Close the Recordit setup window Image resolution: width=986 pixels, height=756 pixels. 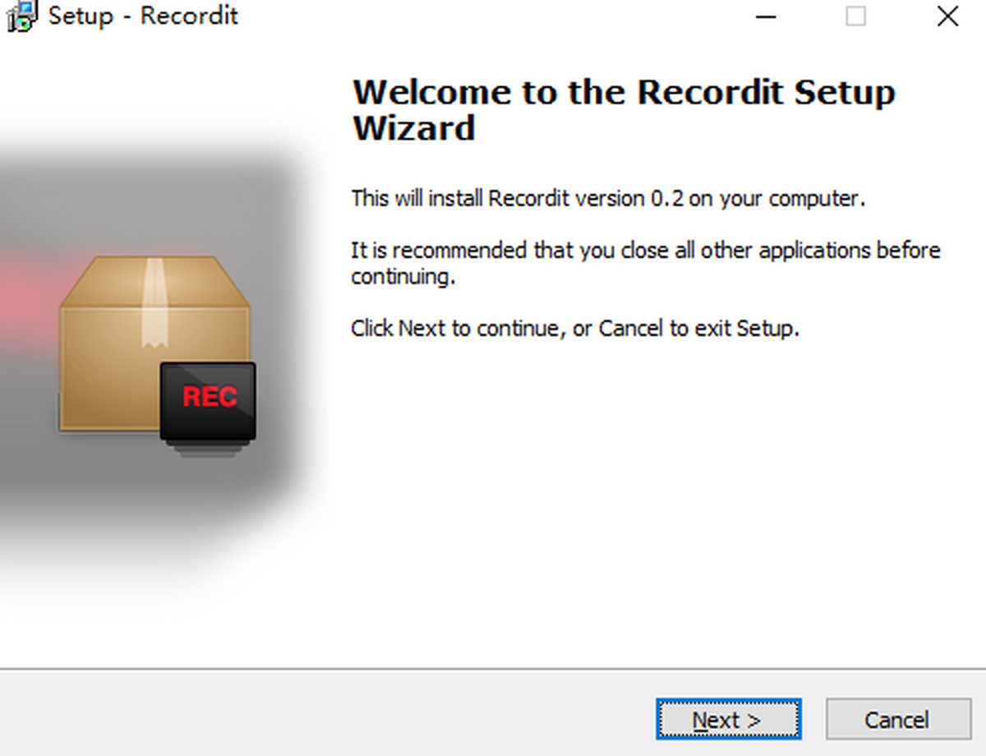click(x=947, y=16)
